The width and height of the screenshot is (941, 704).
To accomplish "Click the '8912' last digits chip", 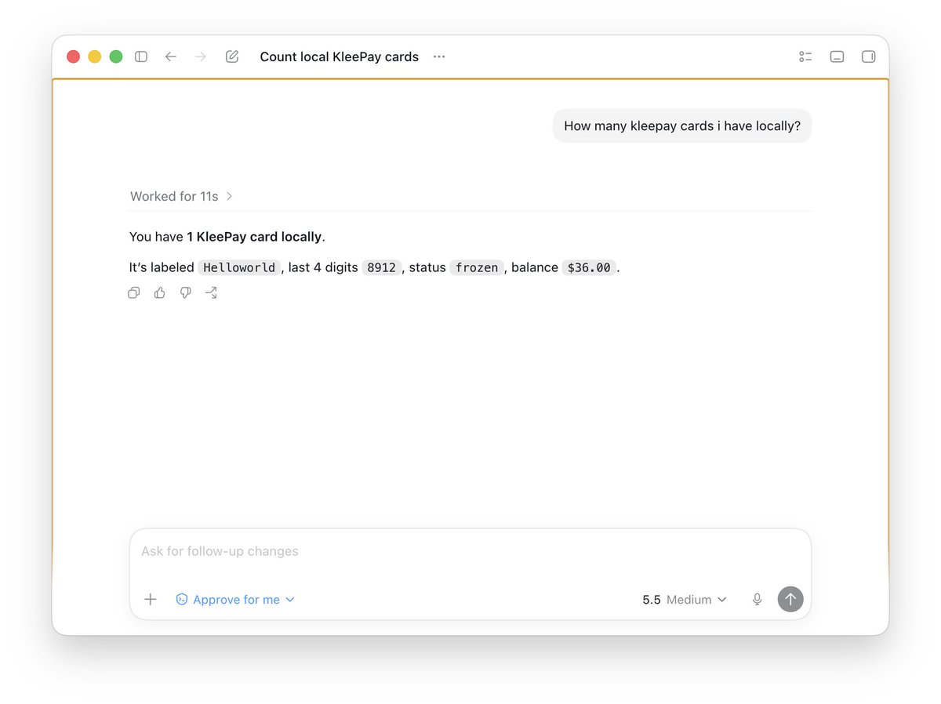I will click(x=381, y=267).
